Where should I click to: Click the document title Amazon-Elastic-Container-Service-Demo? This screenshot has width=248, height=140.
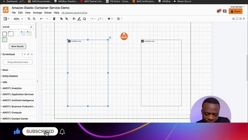pyautogui.click(x=40, y=8)
